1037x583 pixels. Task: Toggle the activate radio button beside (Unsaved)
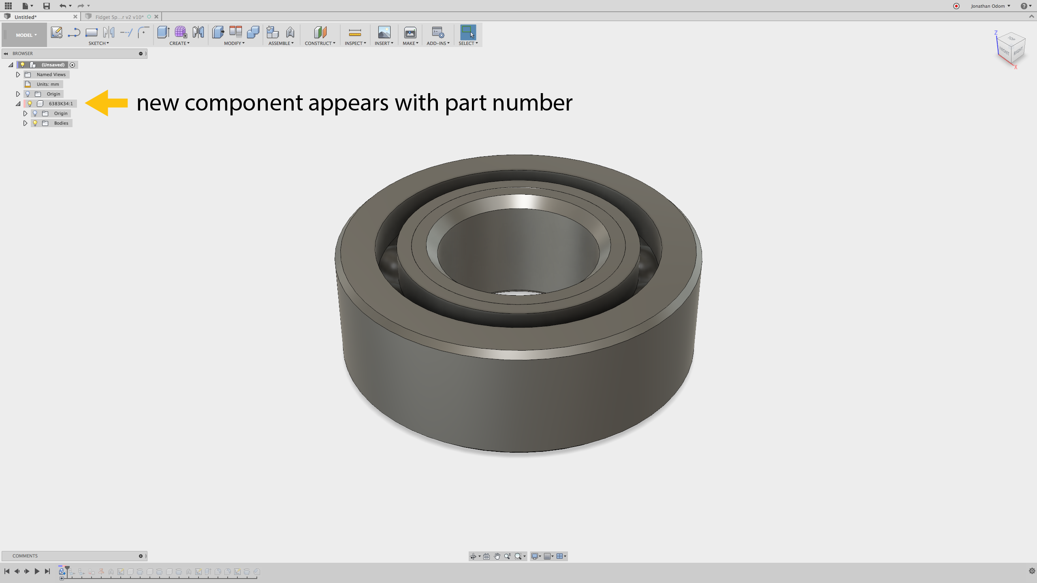click(x=73, y=65)
